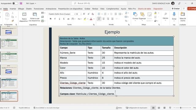Click the Grabar button
The height and width of the screenshot is (110, 196).
[175, 9]
